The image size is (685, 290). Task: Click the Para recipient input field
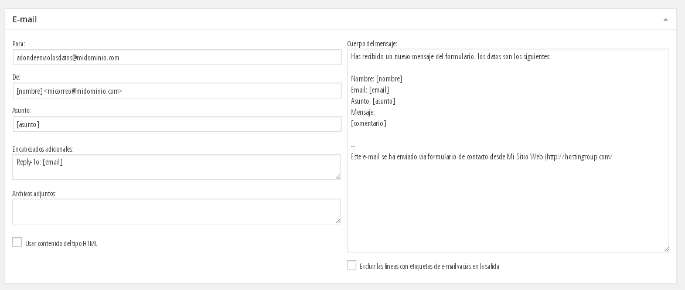pos(177,57)
